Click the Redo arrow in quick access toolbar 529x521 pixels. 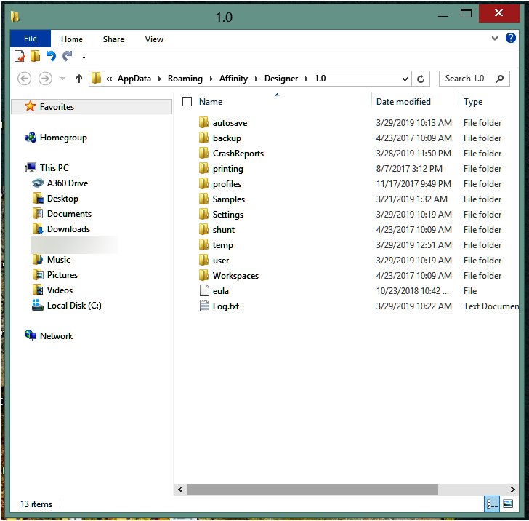[68, 56]
